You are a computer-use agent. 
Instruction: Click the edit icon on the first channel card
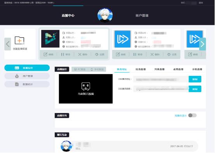point(45,54)
